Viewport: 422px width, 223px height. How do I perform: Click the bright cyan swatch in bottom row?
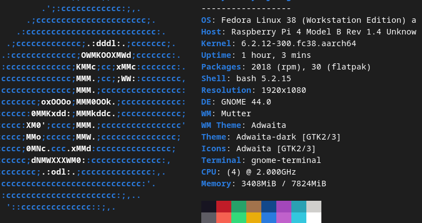tap(299, 217)
